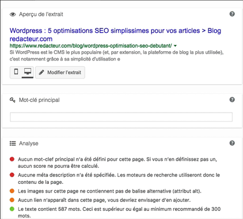Switch snippet preview to mobile view
This screenshot has height=219, width=243.
16,72
